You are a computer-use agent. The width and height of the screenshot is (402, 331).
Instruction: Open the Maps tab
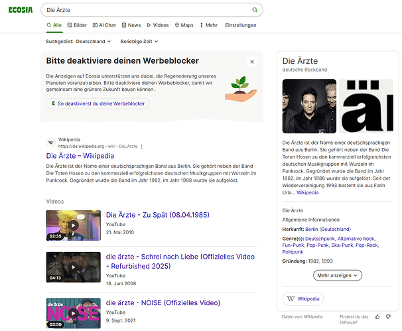tap(184, 25)
